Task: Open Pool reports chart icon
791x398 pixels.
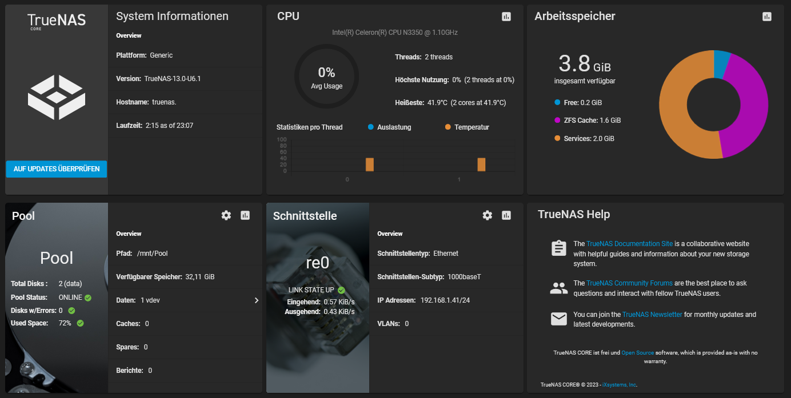Action: [x=245, y=215]
